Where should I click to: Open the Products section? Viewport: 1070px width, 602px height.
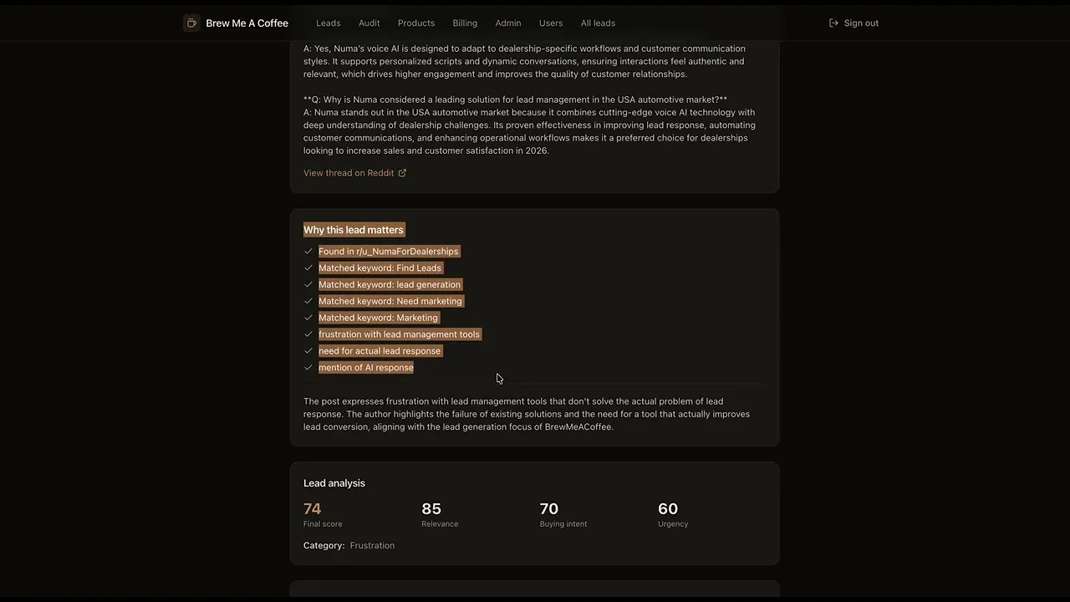coord(416,23)
